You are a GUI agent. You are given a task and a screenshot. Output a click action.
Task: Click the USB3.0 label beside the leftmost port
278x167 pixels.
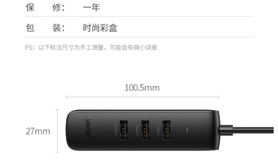116,130
